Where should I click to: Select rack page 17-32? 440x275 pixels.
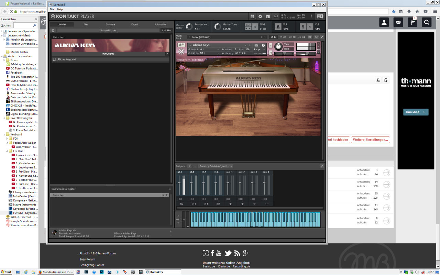[283, 37]
